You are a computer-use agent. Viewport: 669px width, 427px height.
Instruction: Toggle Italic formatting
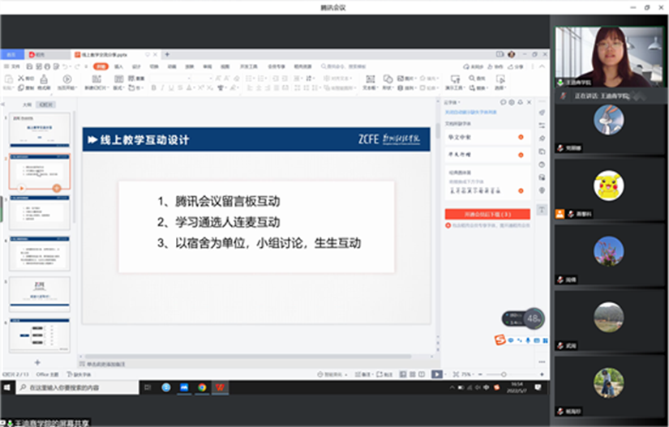click(162, 88)
